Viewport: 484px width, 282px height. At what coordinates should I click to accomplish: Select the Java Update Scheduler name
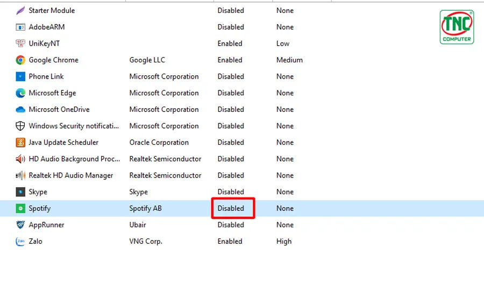click(x=63, y=143)
